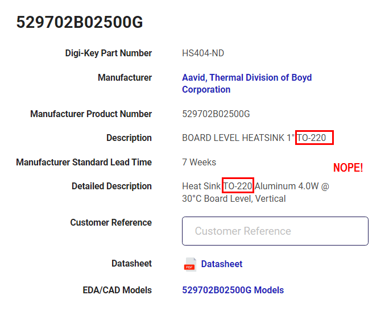
Task: Open the PDF datasheet icon
Action: [x=190, y=264]
